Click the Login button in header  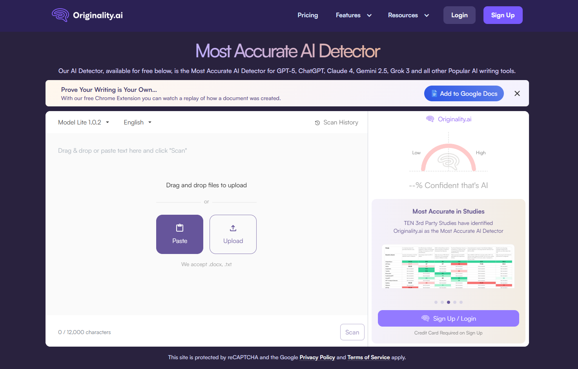pyautogui.click(x=459, y=15)
